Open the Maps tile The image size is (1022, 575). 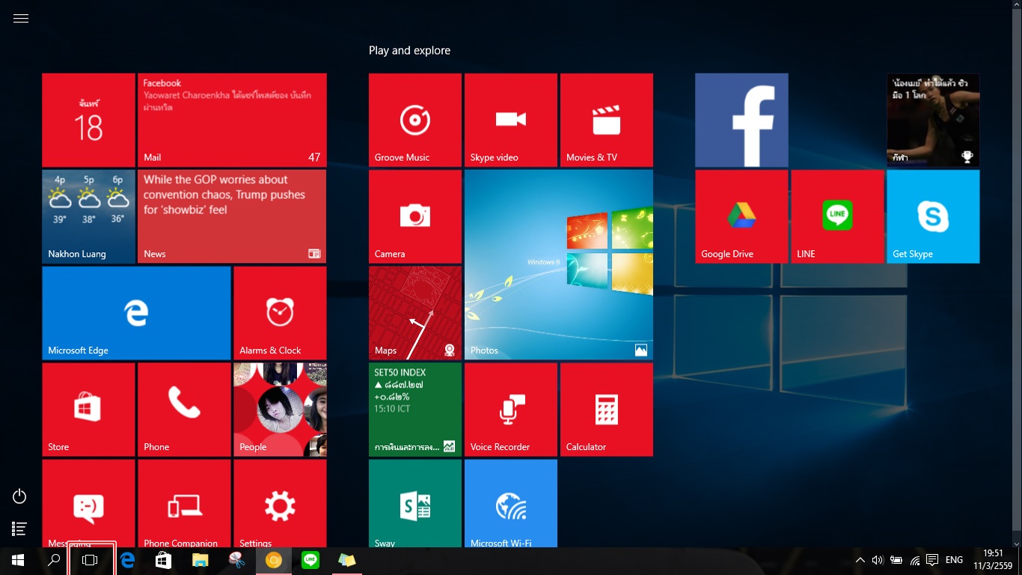(x=415, y=313)
